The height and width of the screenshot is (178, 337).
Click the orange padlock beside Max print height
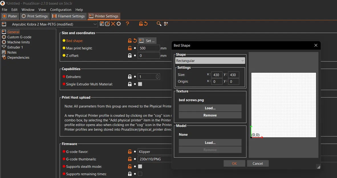coord(130,48)
